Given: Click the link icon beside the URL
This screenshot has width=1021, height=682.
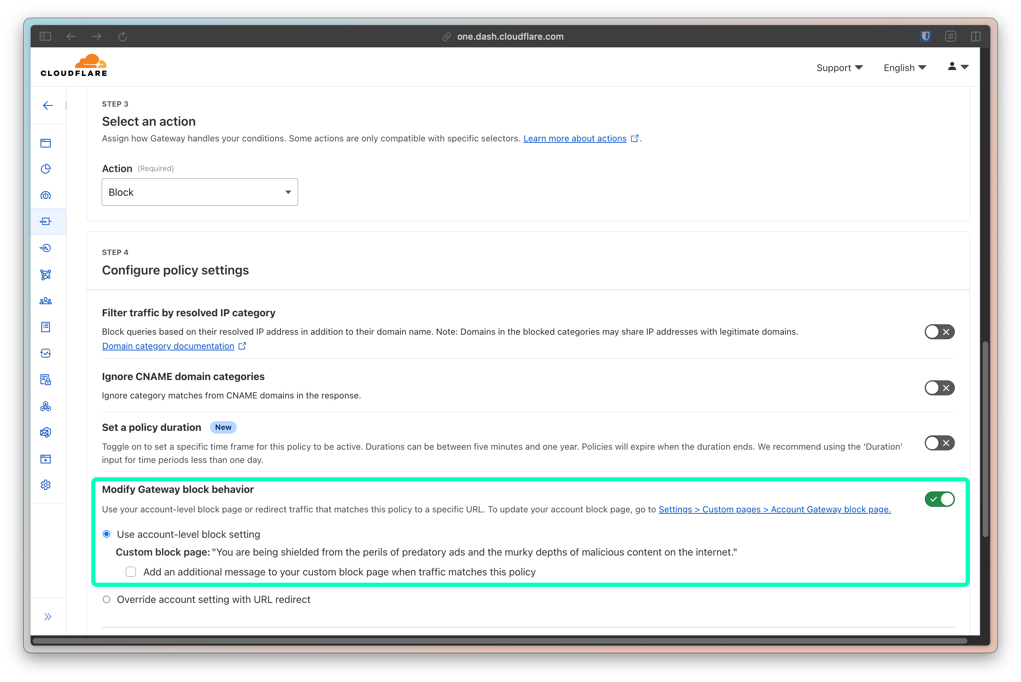Looking at the screenshot, I should coord(446,37).
